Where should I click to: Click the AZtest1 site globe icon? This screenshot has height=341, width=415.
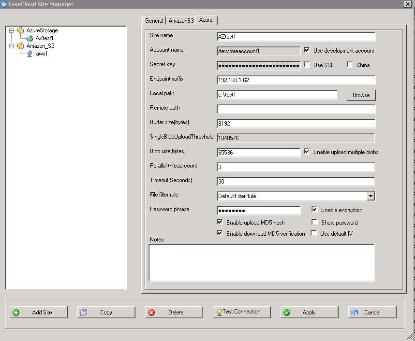30,38
